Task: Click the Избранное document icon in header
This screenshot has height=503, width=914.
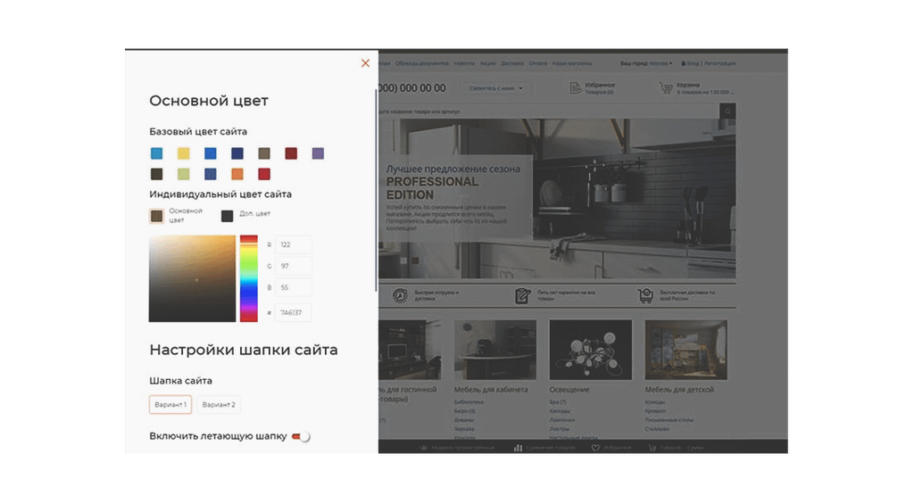Action: tap(576, 88)
